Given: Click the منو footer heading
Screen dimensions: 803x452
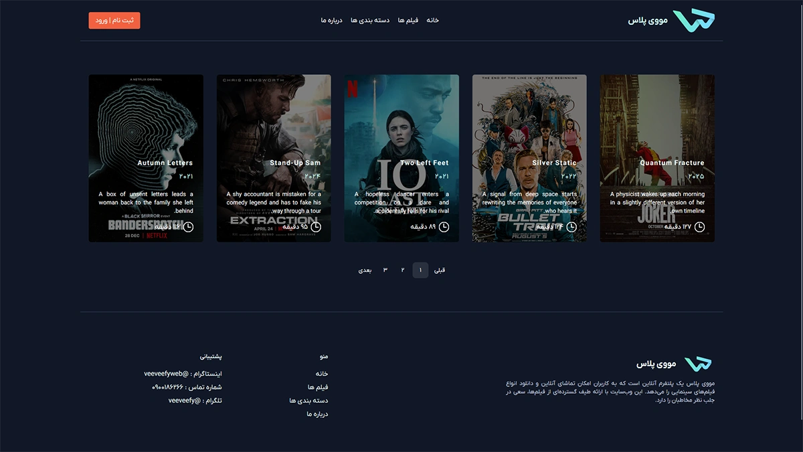Looking at the screenshot, I should coord(324,356).
